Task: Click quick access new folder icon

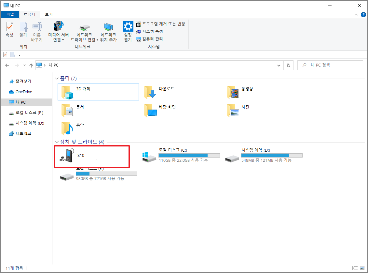Action: [13, 54]
